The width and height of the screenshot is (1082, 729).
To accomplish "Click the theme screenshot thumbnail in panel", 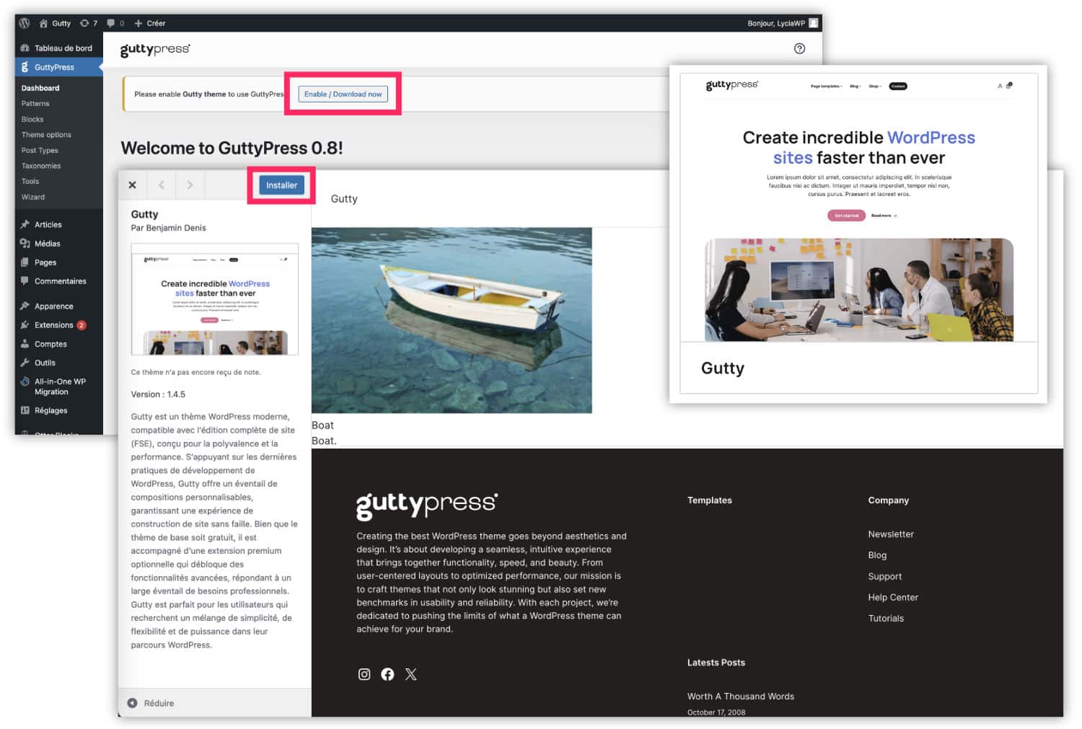I will pyautogui.click(x=214, y=299).
